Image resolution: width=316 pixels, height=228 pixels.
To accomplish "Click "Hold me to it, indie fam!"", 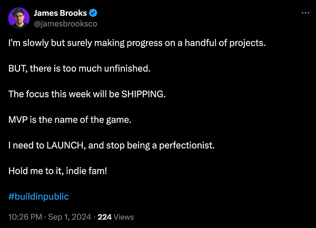I will tap(57, 171).
